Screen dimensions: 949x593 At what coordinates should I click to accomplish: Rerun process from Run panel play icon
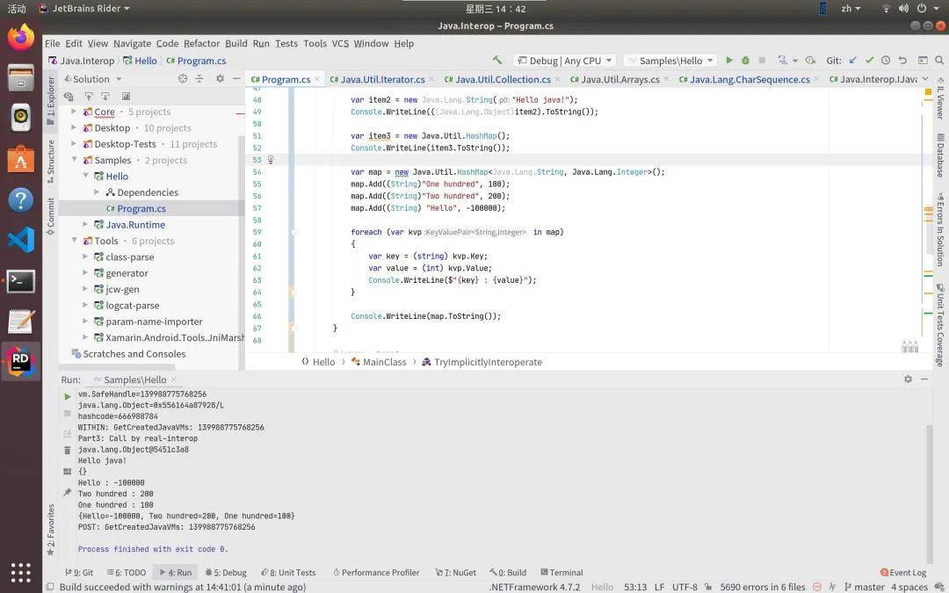(67, 396)
